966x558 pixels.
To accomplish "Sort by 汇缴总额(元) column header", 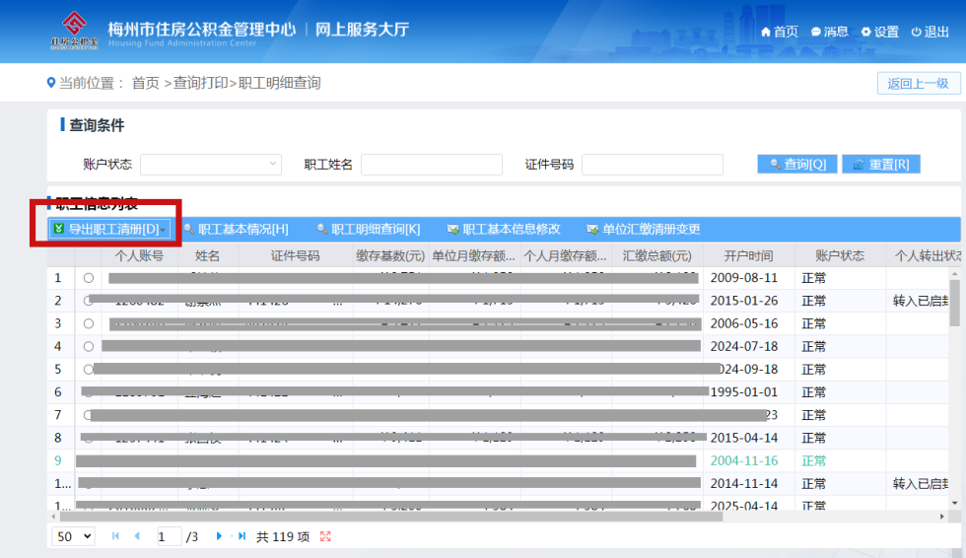I will pyautogui.click(x=657, y=255).
